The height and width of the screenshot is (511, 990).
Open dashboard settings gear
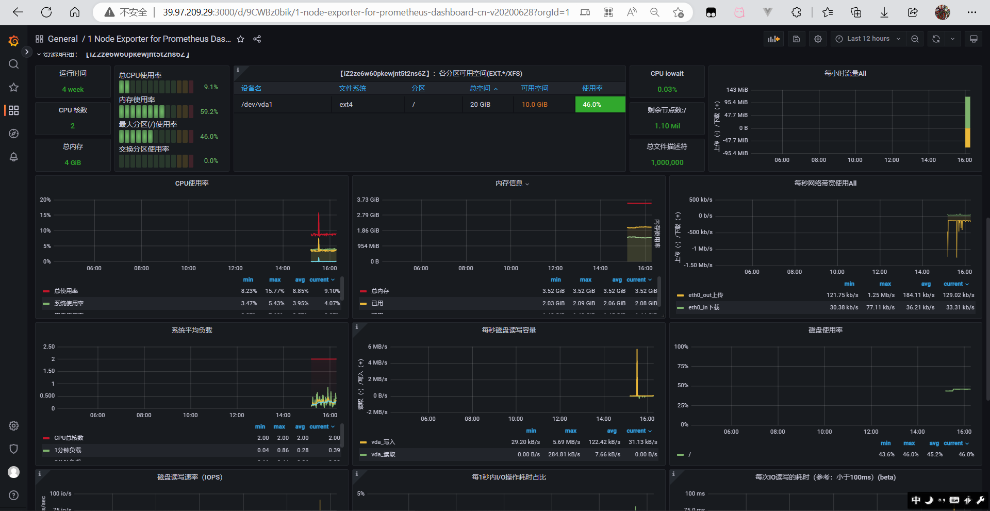click(x=818, y=39)
